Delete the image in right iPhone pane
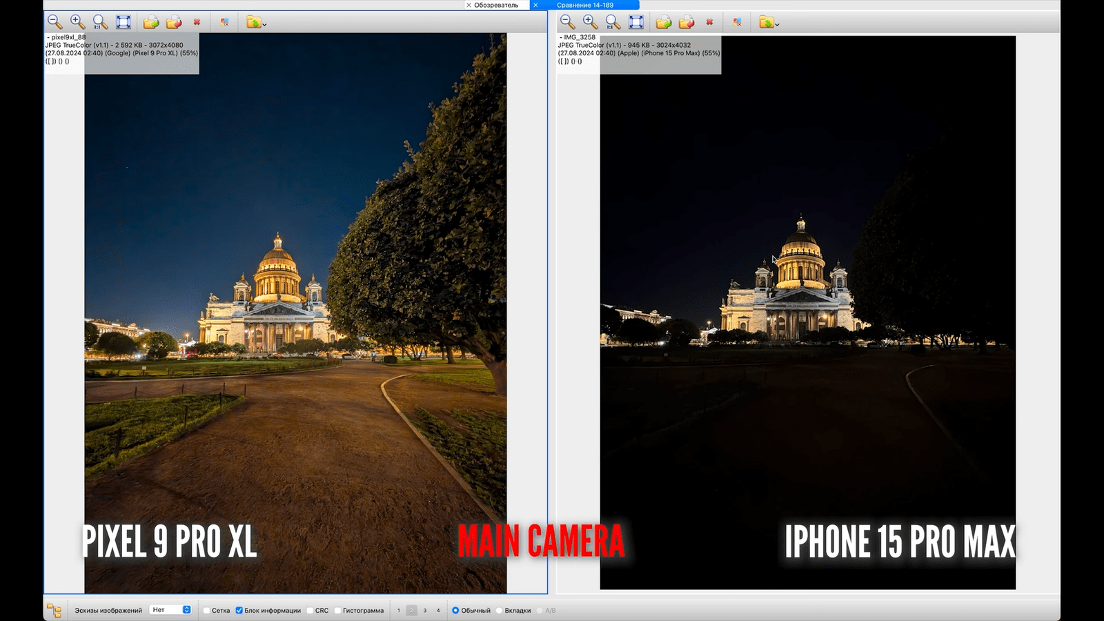The image size is (1104, 621). pos(709,22)
